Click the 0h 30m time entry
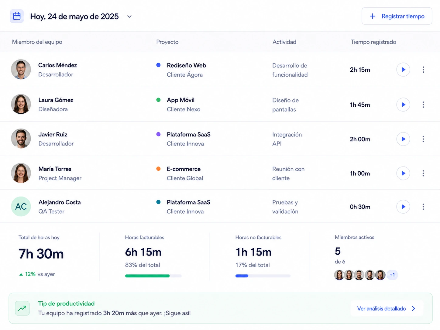440x330 pixels. coord(360,207)
